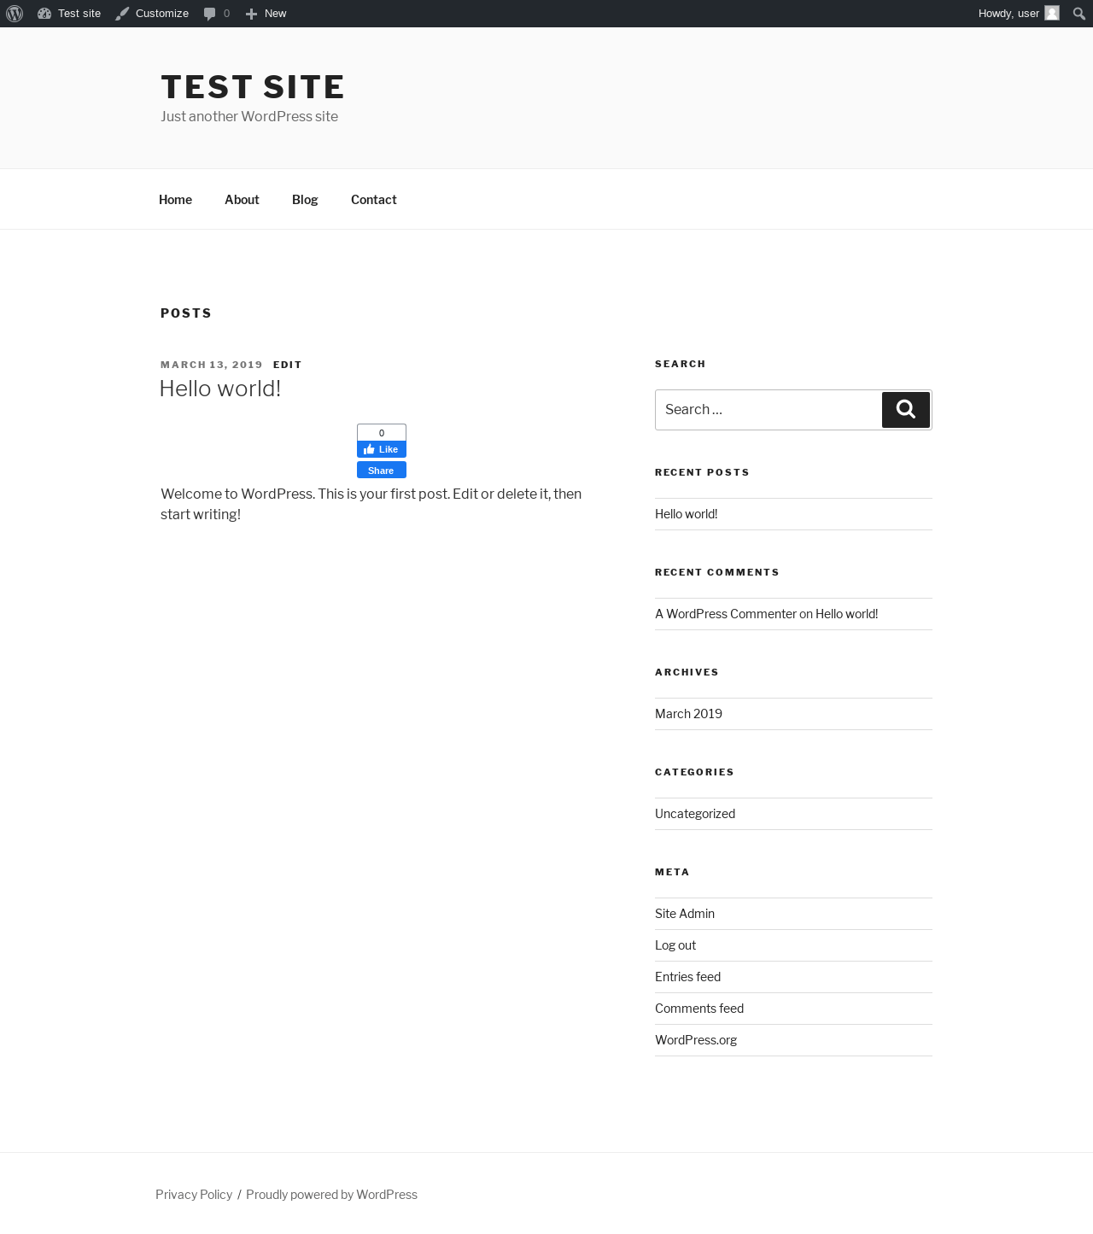The image size is (1093, 1234).
Task: Click the sidebar Search submit button
Action: (906, 410)
